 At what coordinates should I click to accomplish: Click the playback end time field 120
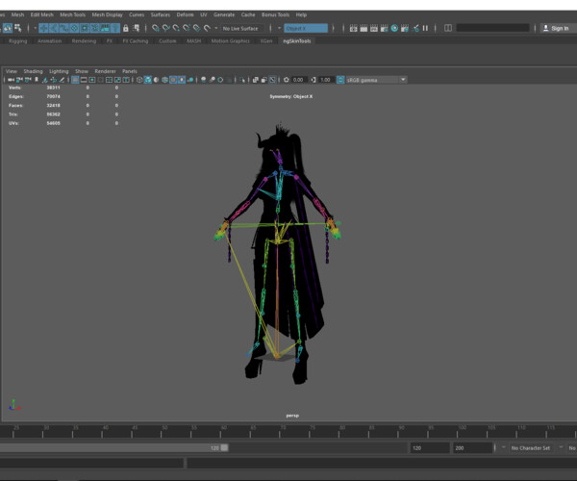[x=430, y=448]
